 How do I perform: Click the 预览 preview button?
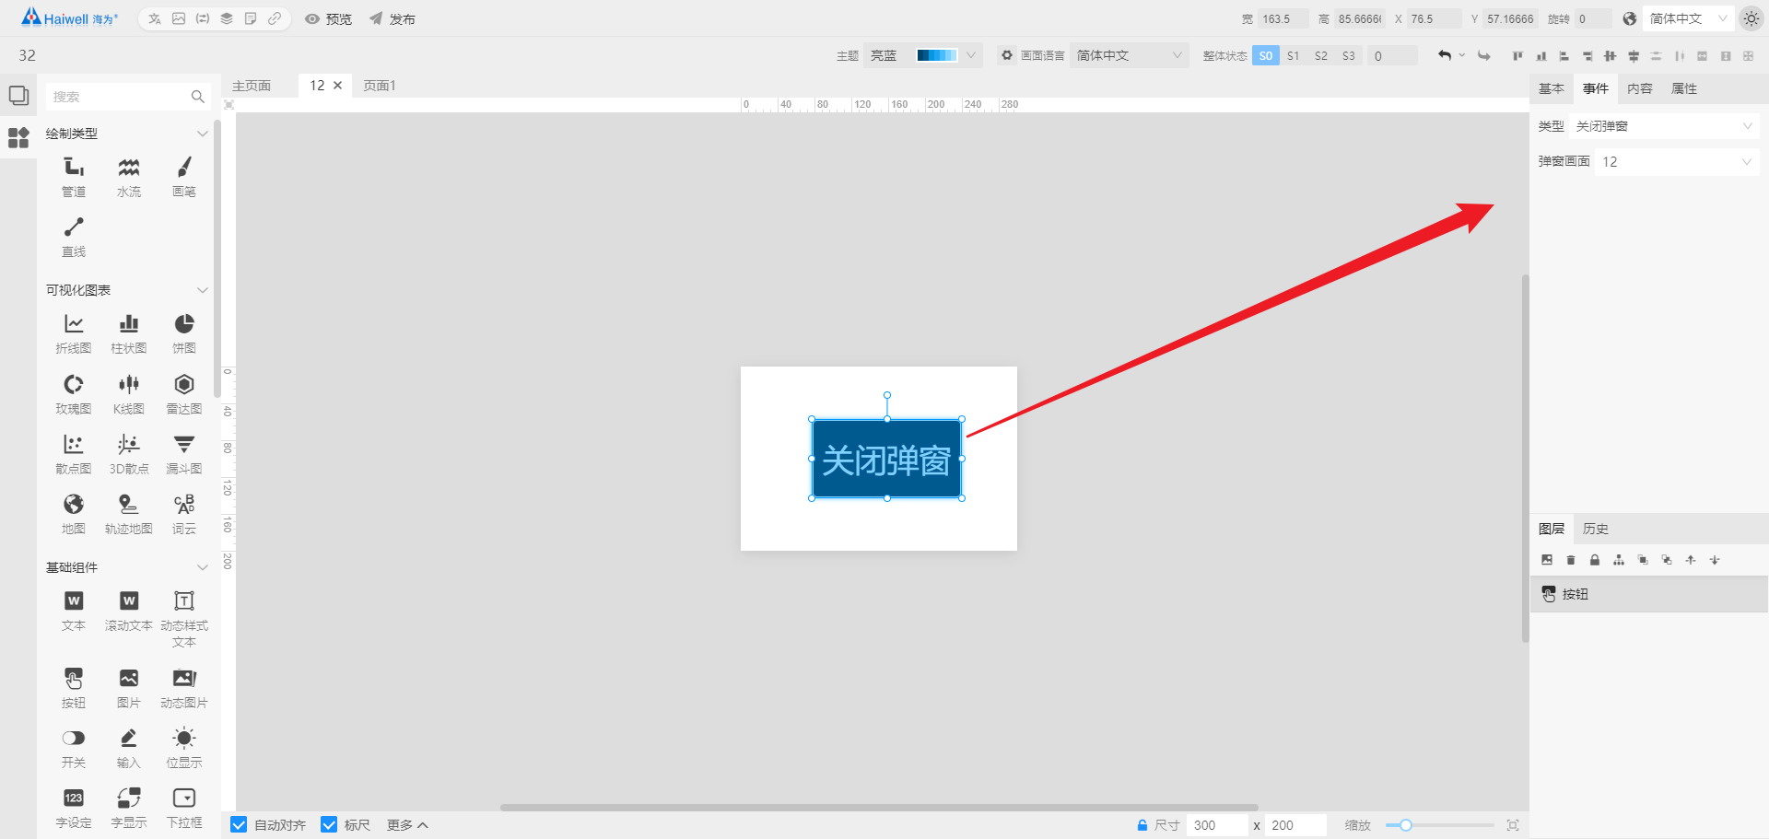point(329,18)
